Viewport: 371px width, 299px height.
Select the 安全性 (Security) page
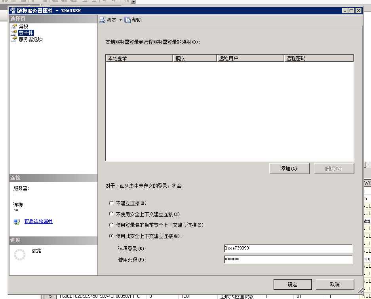(26, 33)
